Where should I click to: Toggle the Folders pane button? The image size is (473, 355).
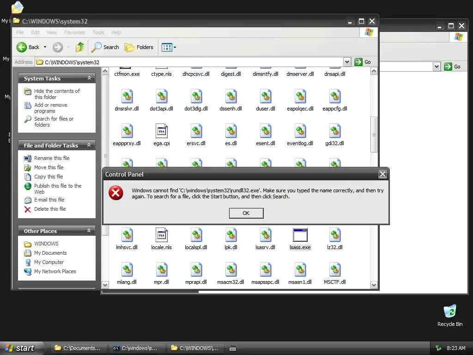[139, 47]
